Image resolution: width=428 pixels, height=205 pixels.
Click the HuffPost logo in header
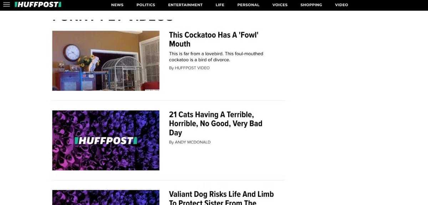click(38, 5)
